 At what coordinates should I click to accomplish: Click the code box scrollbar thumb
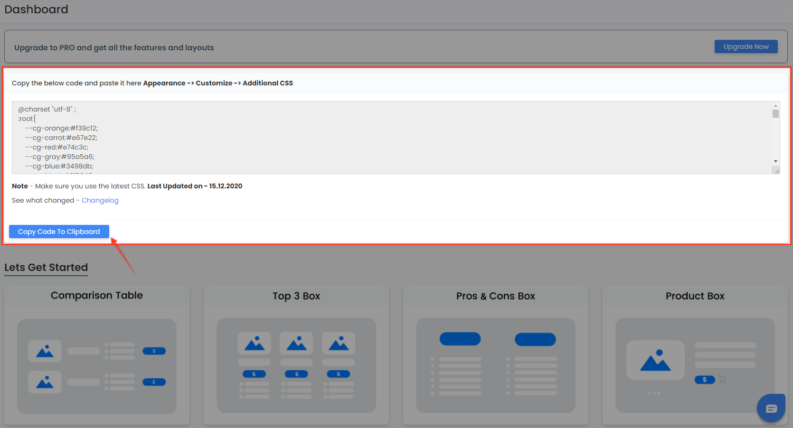pos(775,113)
